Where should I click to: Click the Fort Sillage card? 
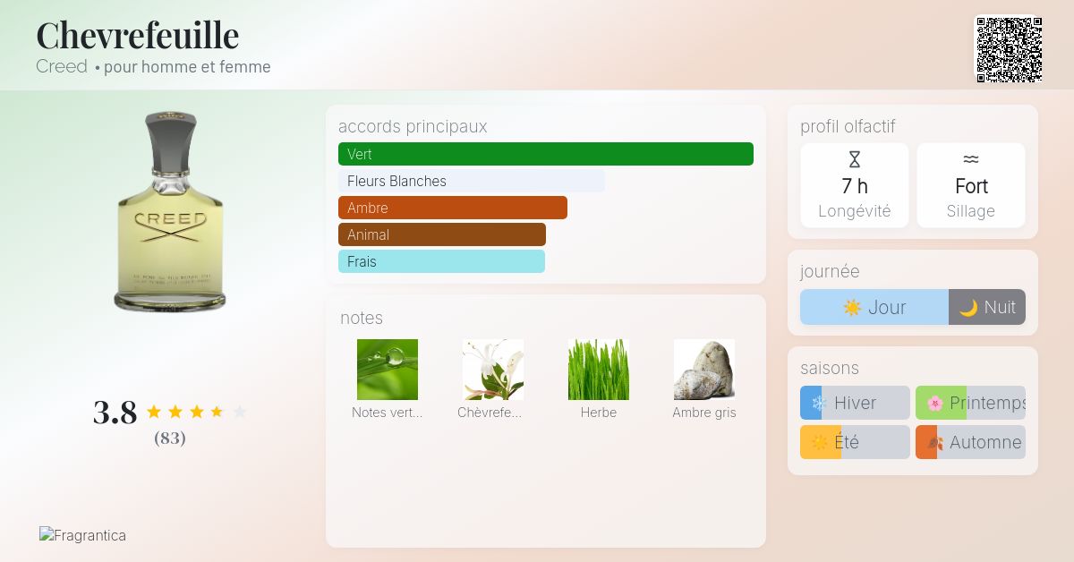(x=971, y=185)
